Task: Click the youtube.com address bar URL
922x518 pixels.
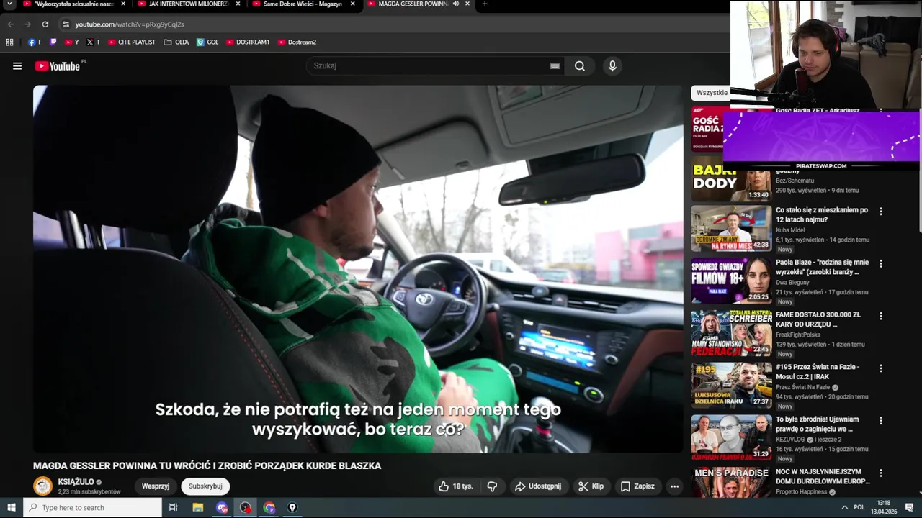Action: tap(130, 24)
